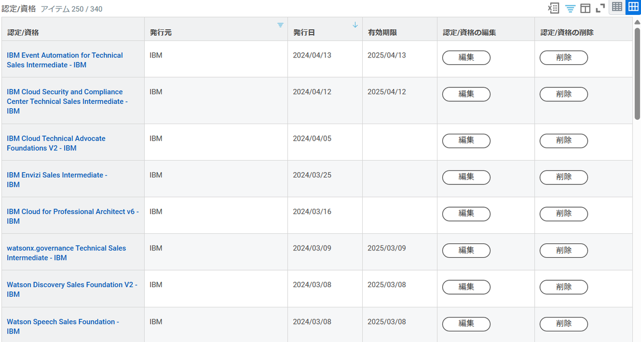Click 削除 for Watson Discovery row
The height and width of the screenshot is (342, 641).
(564, 287)
